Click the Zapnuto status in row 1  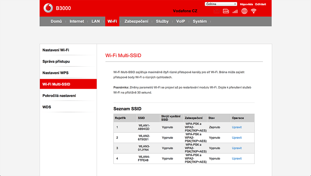point(215,127)
